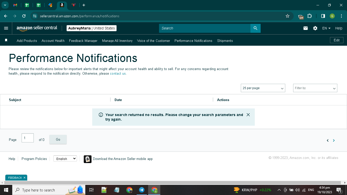
Task: Click the magnifier search button
Action: (x=256, y=28)
